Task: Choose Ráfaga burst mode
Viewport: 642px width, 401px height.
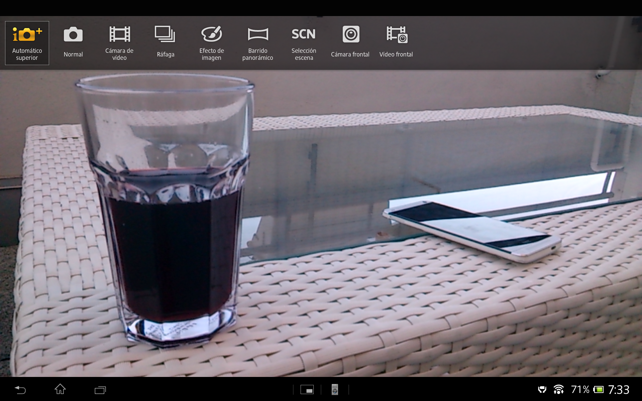Action: [166, 43]
